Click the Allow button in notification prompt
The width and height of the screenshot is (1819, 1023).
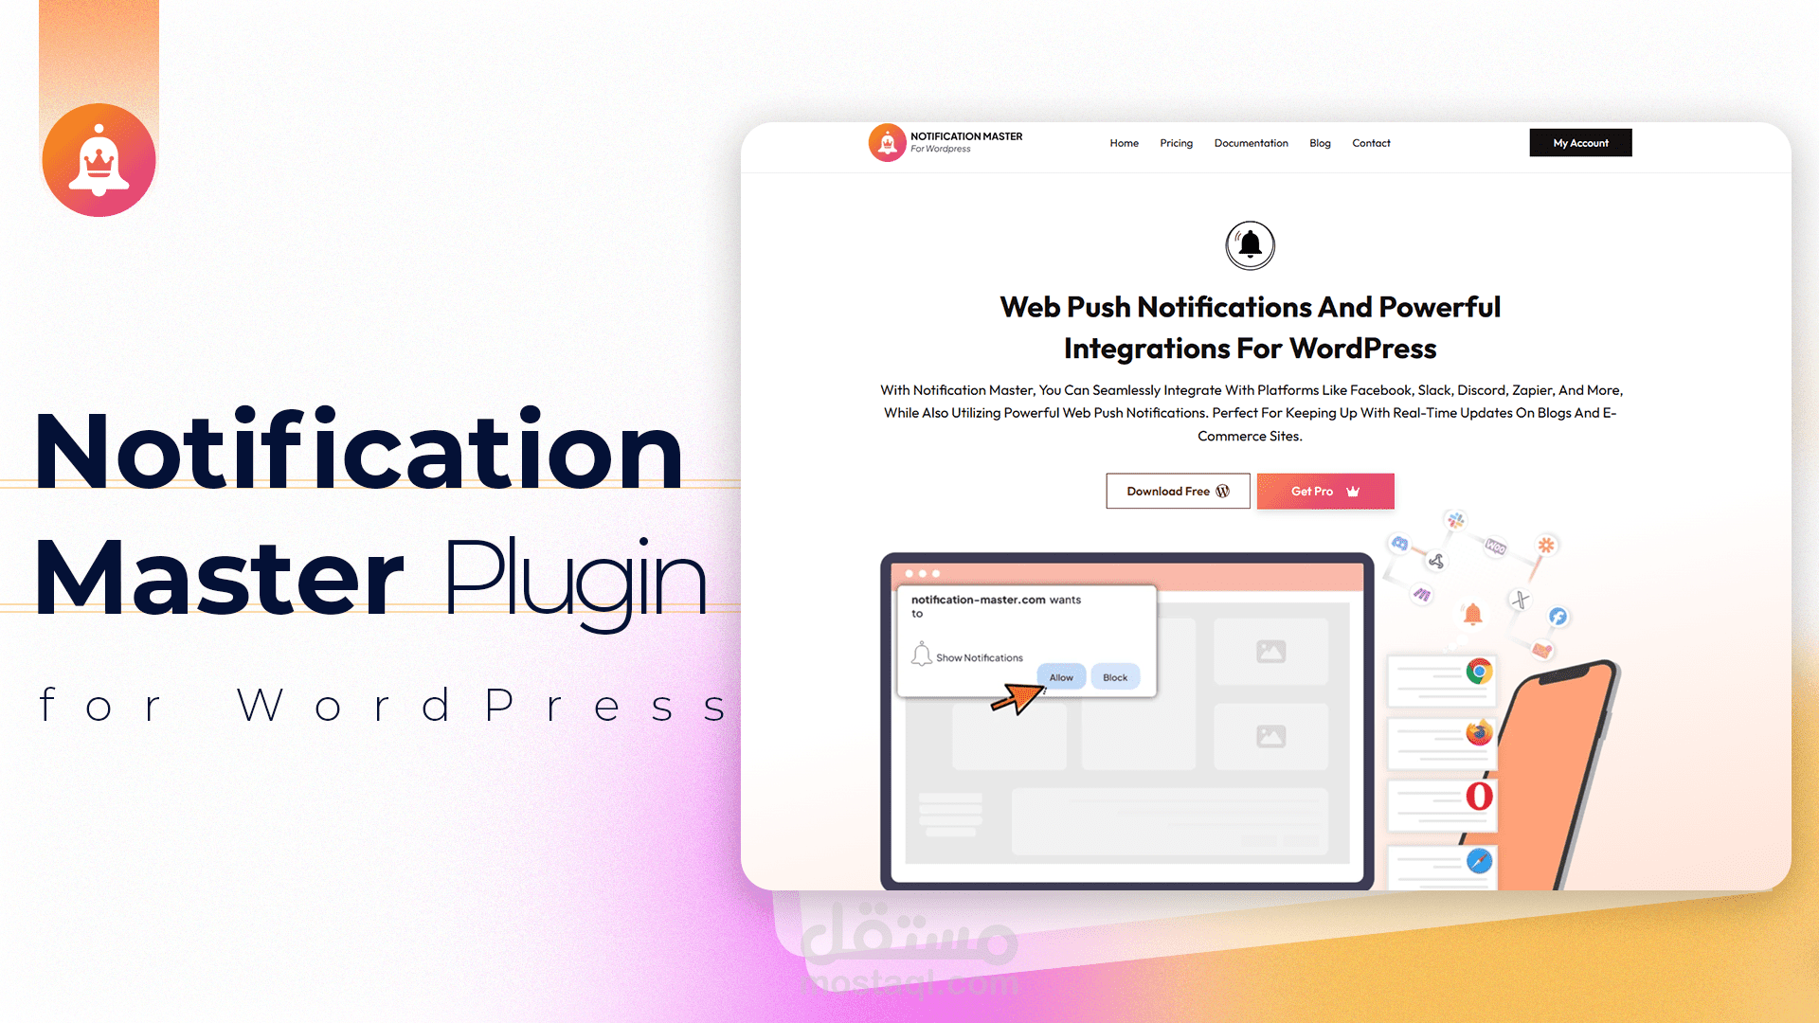1059,677
